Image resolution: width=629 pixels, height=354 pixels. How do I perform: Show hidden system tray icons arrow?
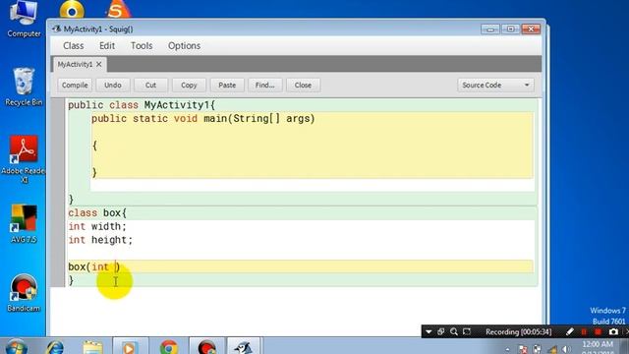pos(507,350)
